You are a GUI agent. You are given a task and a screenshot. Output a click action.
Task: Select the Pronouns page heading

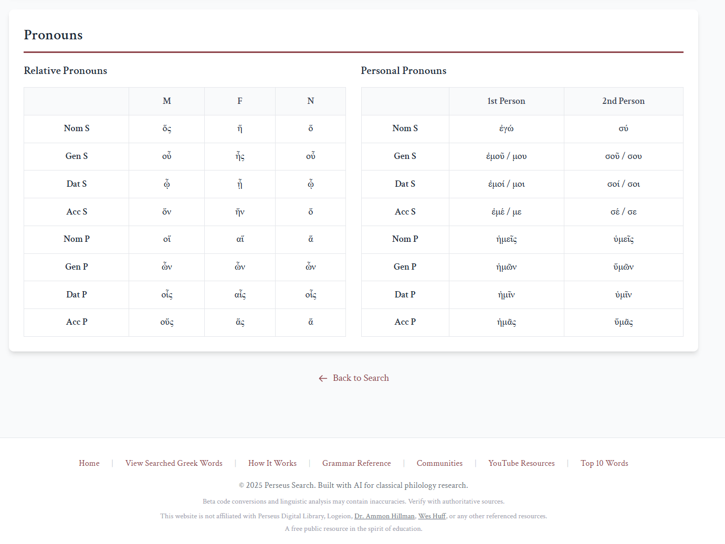(x=52, y=35)
